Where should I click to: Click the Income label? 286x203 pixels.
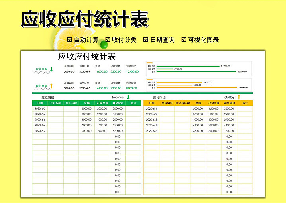(x=118, y=97)
